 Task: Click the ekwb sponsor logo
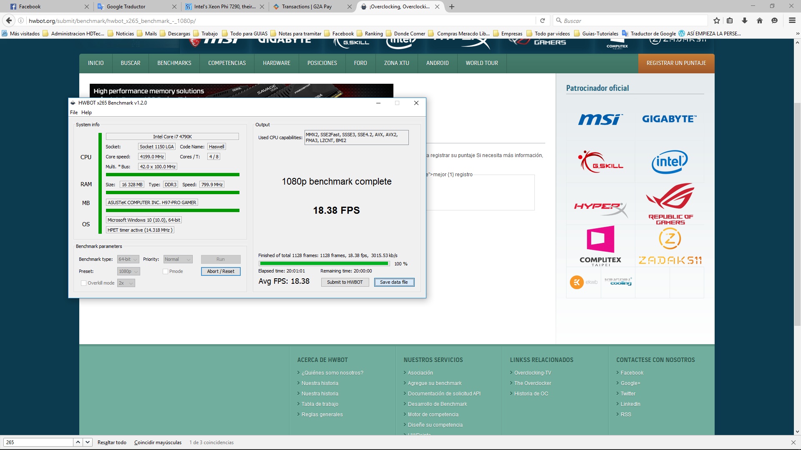click(583, 282)
